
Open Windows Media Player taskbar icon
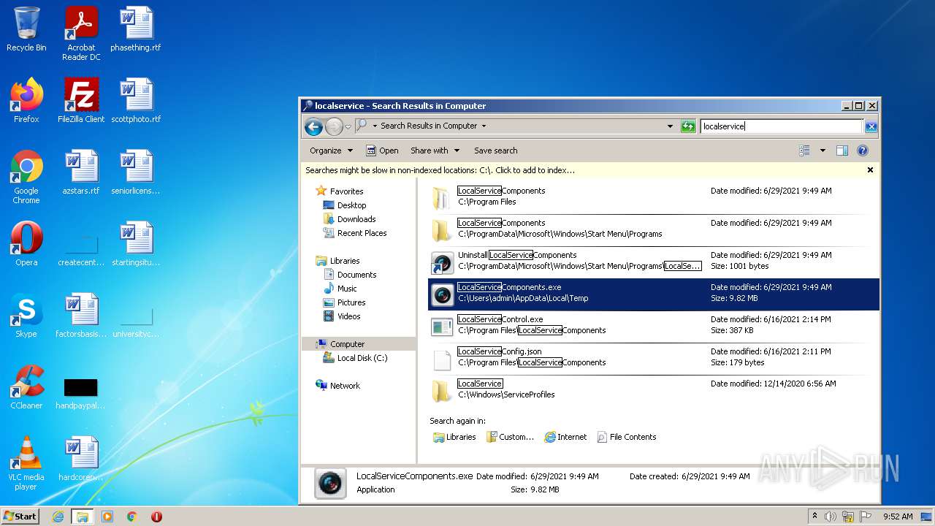pyautogui.click(x=107, y=517)
